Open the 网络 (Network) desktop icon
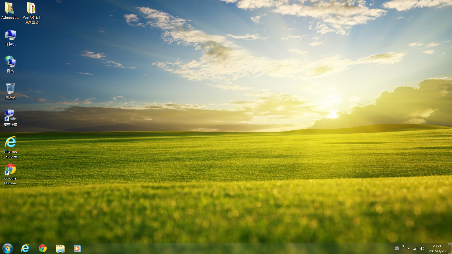The height and width of the screenshot is (254, 452). [10, 63]
